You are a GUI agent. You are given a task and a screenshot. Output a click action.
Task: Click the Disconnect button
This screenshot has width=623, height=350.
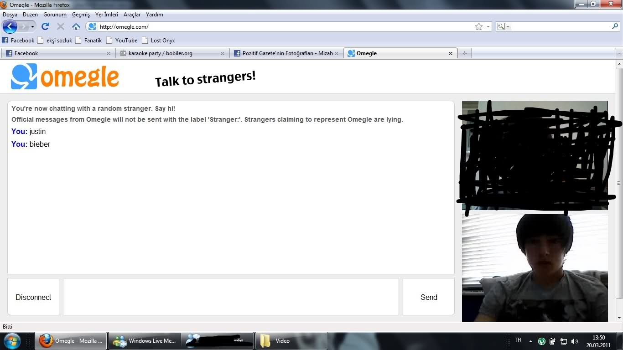point(33,297)
